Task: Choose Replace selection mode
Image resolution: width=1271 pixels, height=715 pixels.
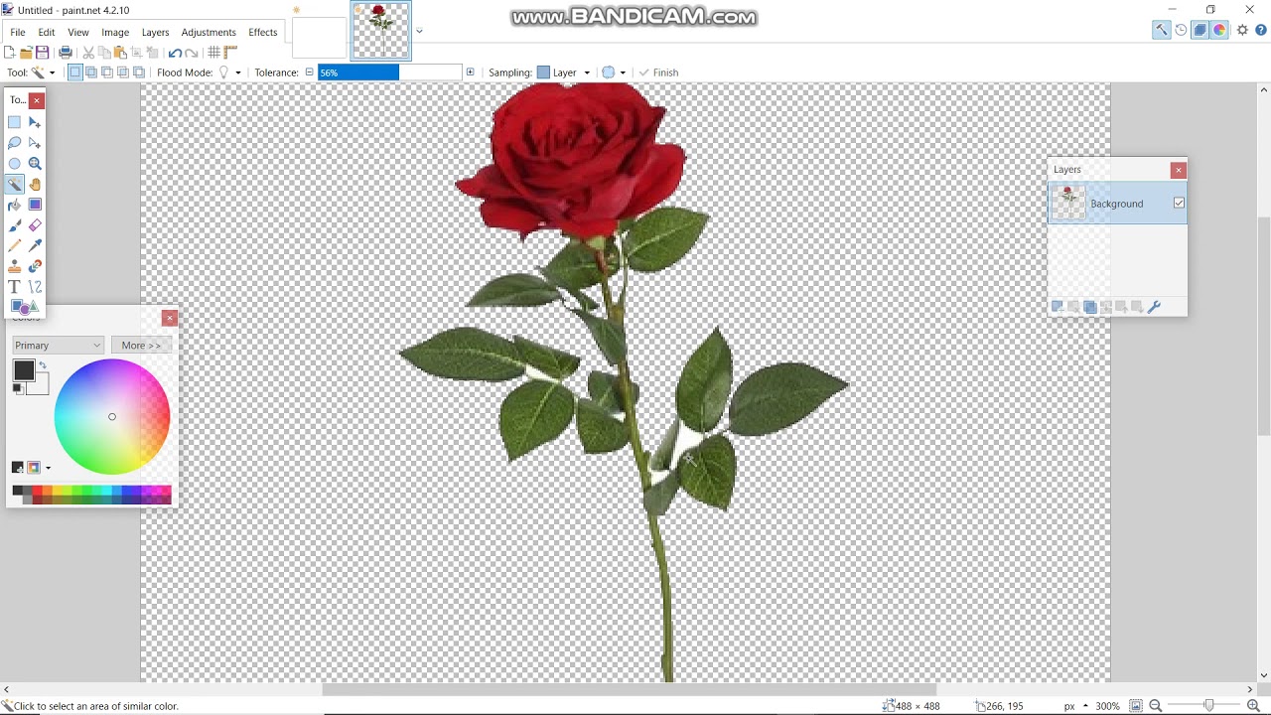Action: coord(75,72)
